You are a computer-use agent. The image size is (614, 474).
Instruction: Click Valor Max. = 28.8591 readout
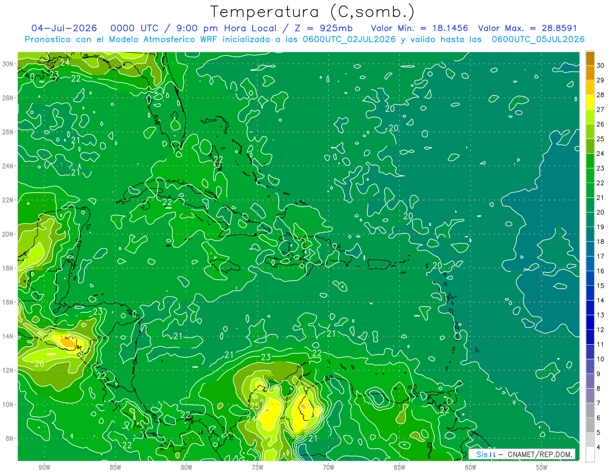[528, 28]
